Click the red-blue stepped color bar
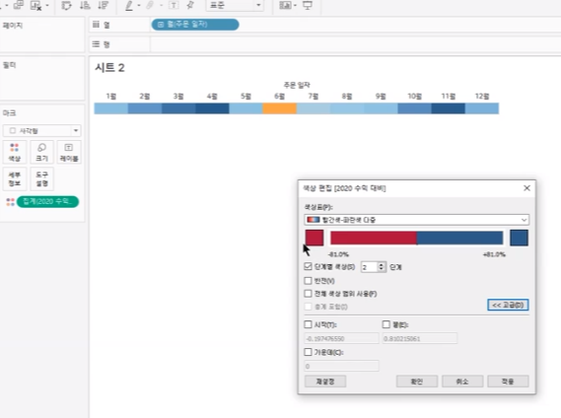The image size is (561, 418). 416,238
